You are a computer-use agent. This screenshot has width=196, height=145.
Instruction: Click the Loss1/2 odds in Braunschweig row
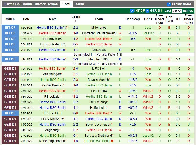pos(148,33)
